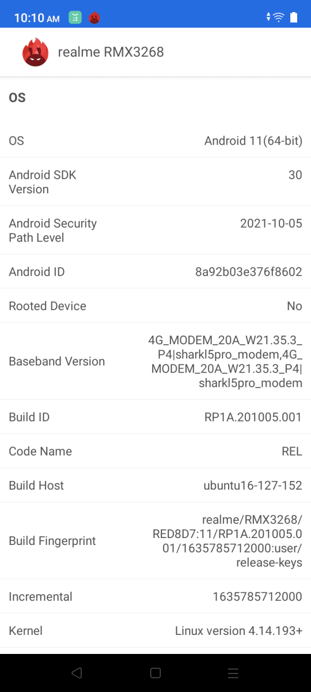The width and height of the screenshot is (311, 692).
Task: Tap the Android SDK Version row
Action: pos(155,182)
